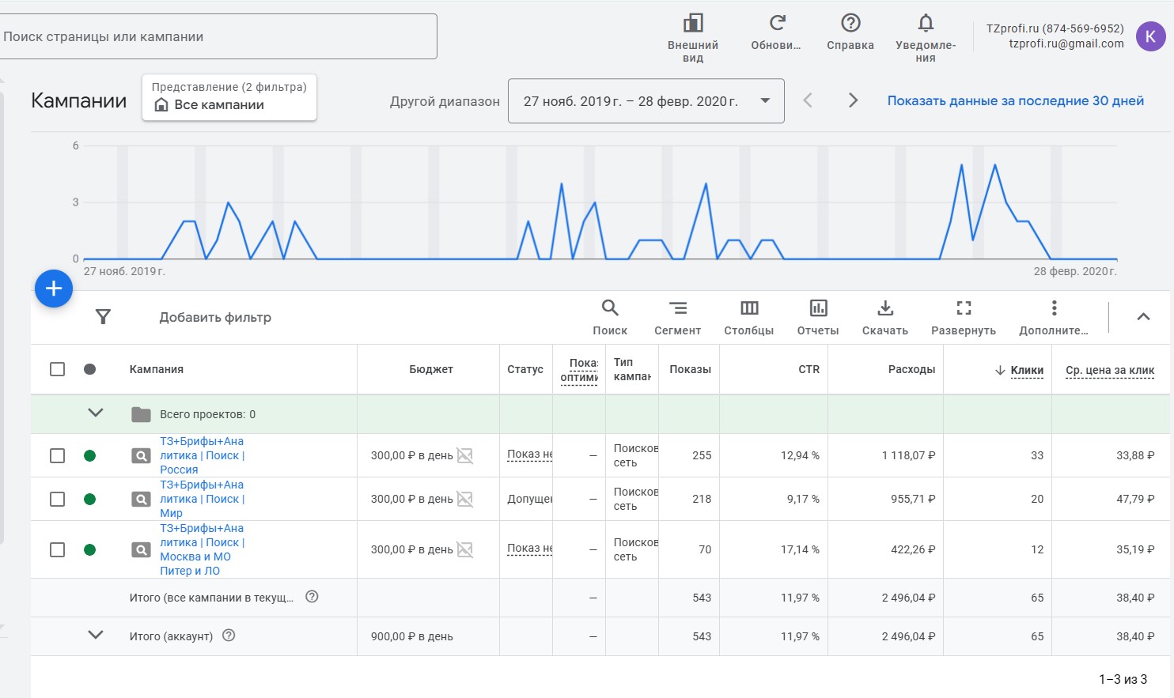Go to next date range arrow

click(853, 100)
